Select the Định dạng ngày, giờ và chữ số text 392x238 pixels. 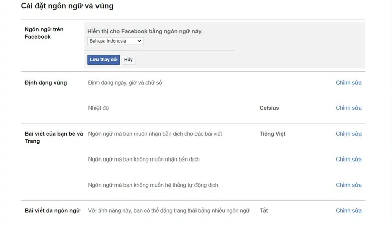click(x=125, y=83)
